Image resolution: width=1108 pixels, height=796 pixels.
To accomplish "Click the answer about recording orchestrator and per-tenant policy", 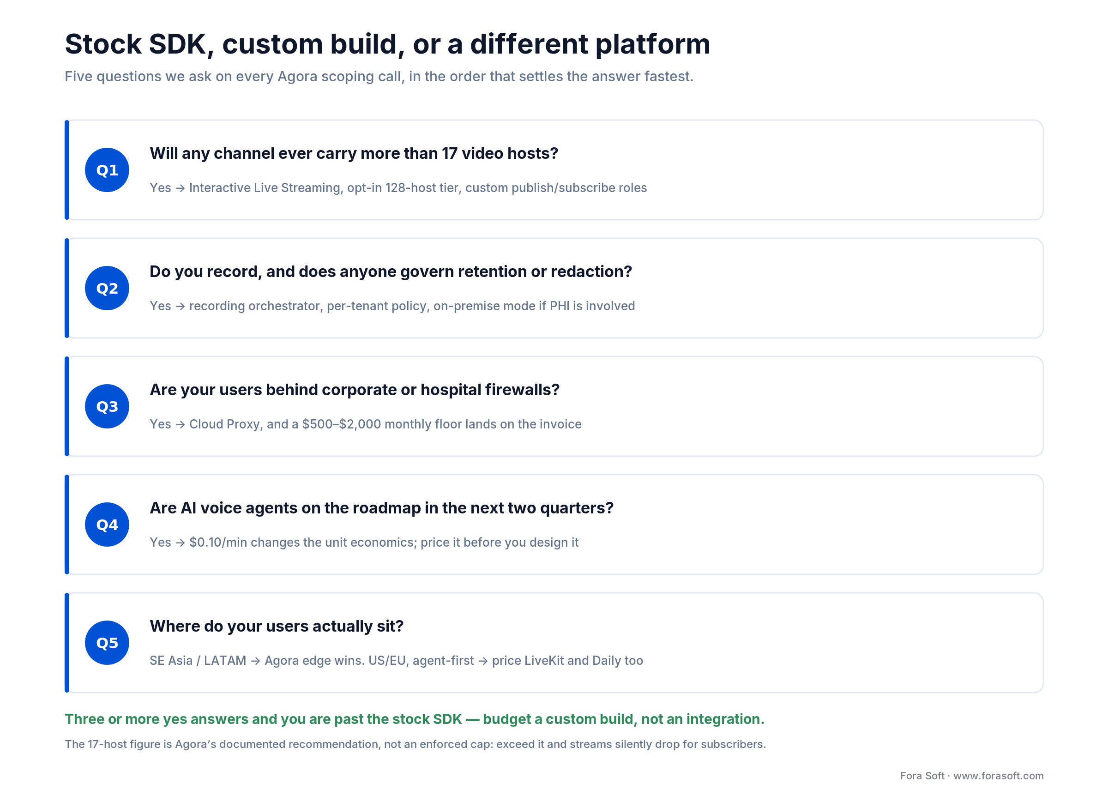I will click(392, 306).
